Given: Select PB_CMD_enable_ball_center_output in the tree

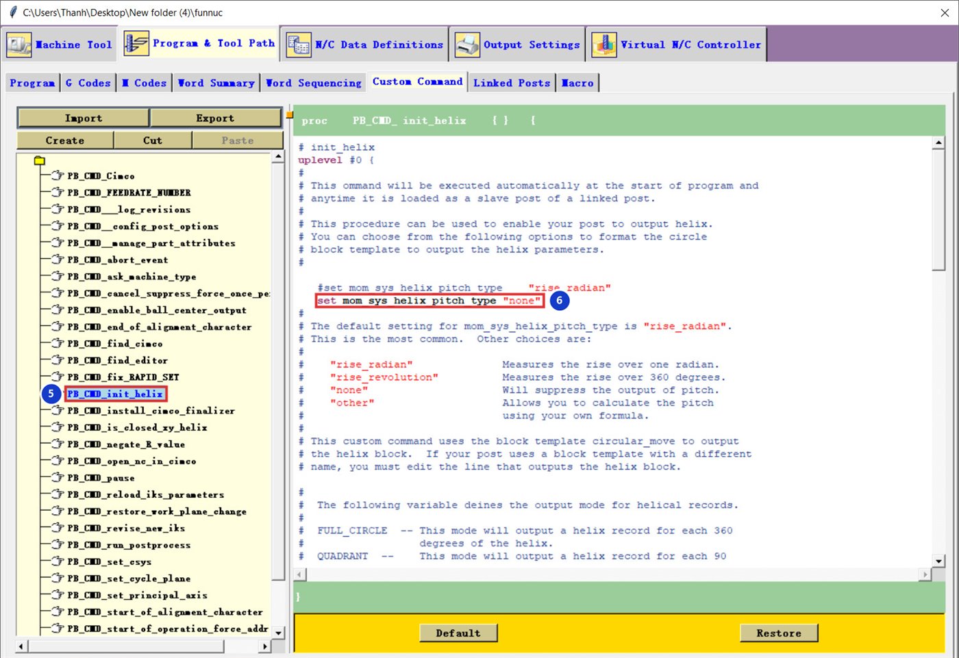Looking at the screenshot, I should [x=157, y=310].
